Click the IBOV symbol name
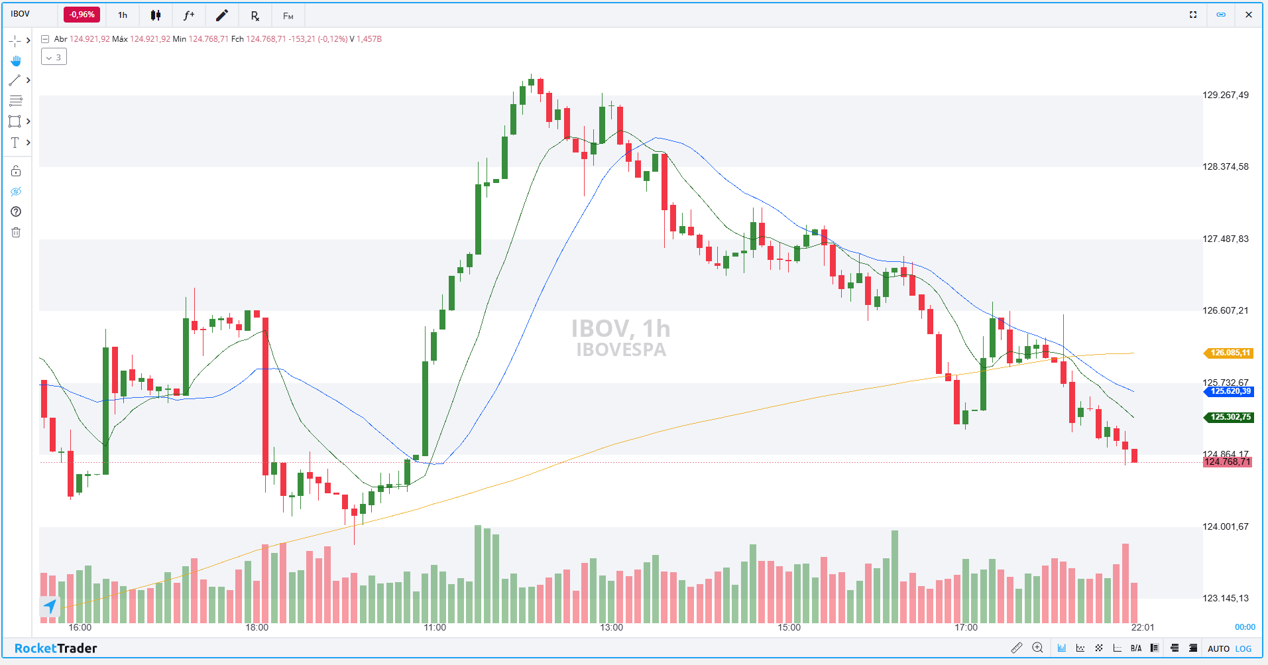Screen dimensions: 1268x665 tap(21, 14)
